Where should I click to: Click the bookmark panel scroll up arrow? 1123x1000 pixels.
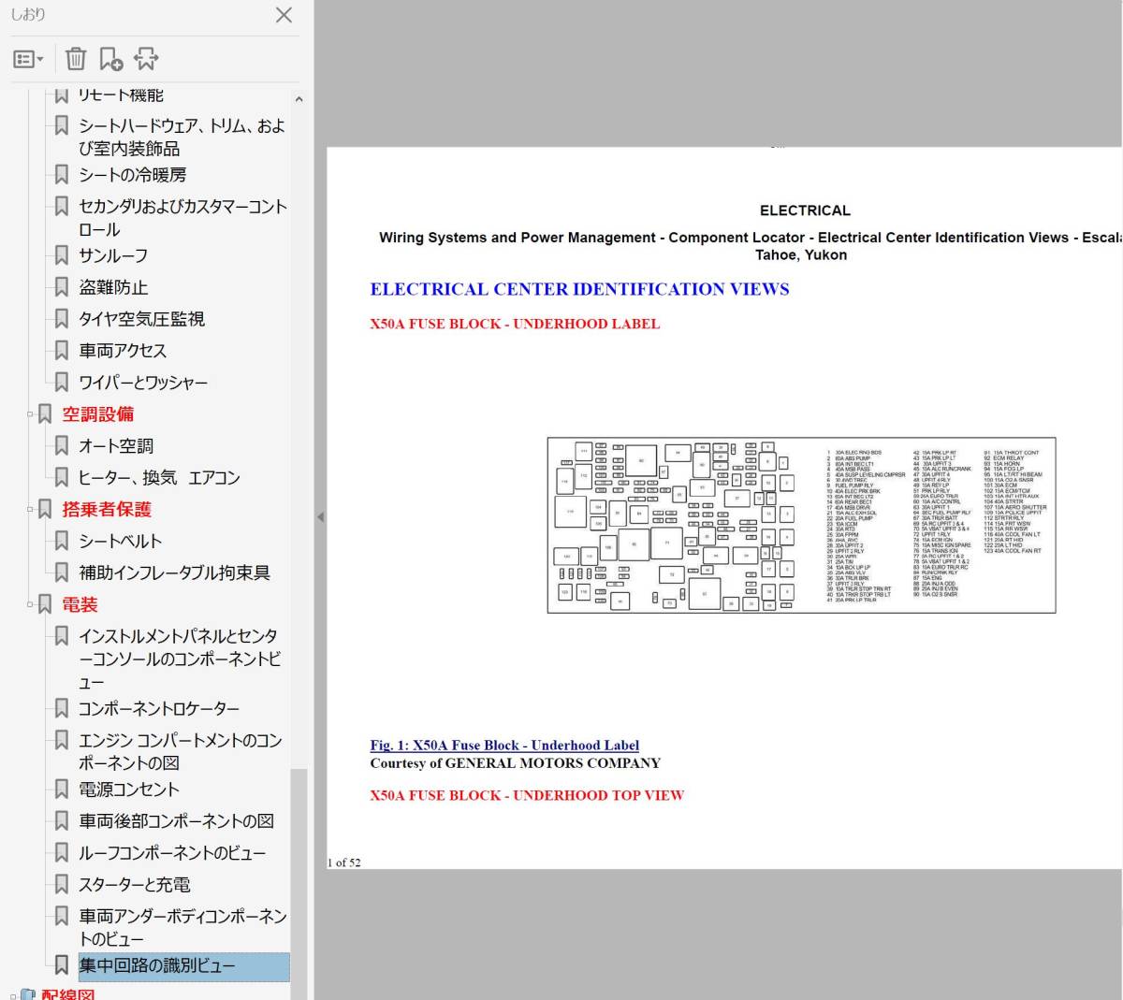299,99
